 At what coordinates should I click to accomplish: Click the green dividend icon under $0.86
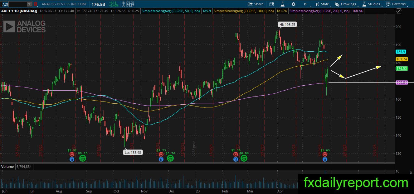click(244, 158)
